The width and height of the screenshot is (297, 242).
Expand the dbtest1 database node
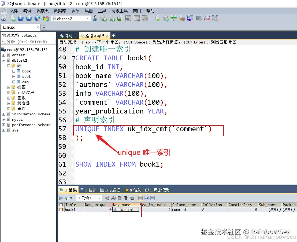(3, 55)
